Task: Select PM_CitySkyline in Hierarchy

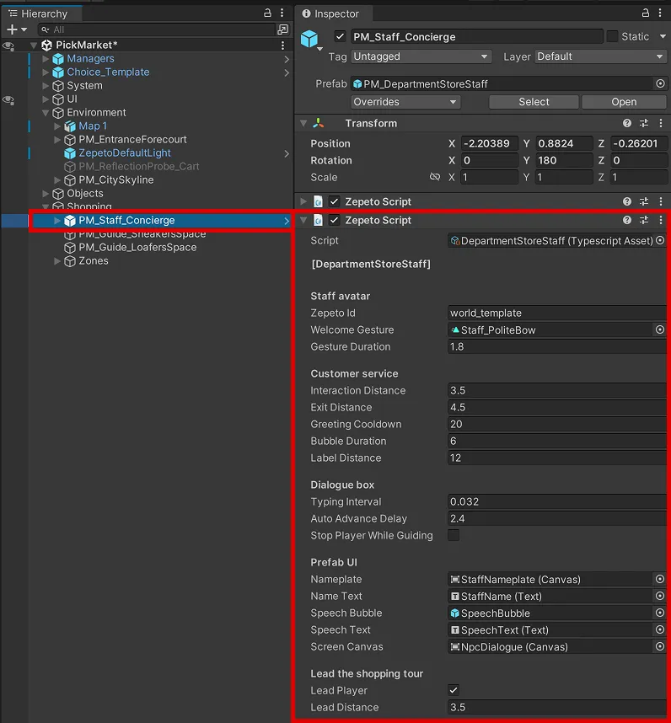Action: pyautogui.click(x=115, y=179)
